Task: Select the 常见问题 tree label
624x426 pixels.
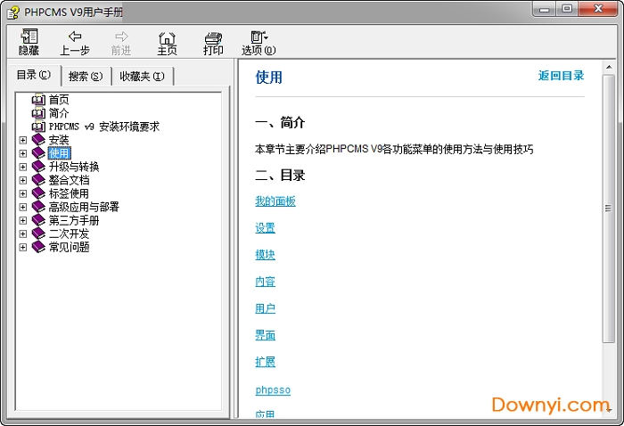Action: pyautogui.click(x=69, y=247)
